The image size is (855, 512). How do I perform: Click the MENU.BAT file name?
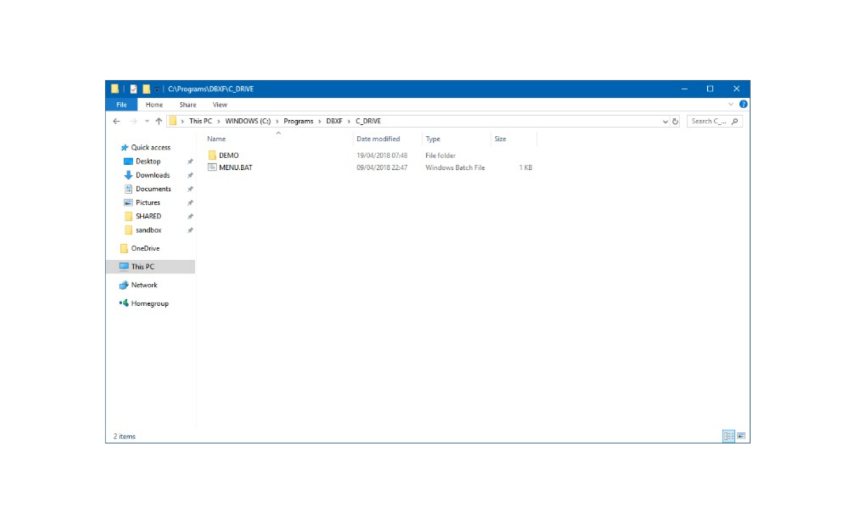(236, 167)
